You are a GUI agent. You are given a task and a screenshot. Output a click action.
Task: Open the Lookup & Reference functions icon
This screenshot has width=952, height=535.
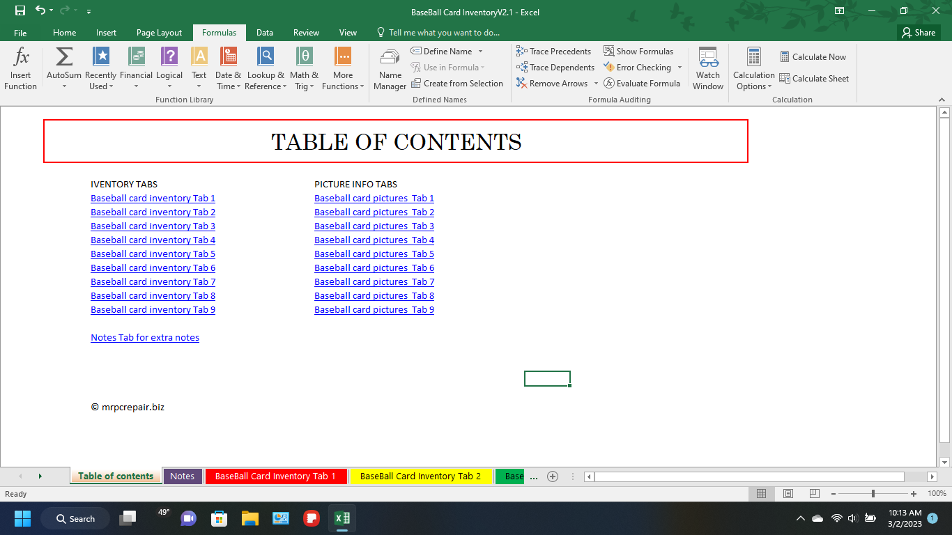[266, 57]
